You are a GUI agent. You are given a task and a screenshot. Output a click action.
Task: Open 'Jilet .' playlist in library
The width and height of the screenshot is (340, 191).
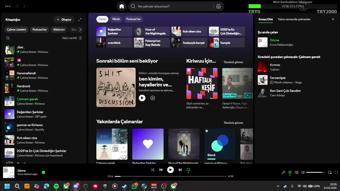[x=44, y=49]
